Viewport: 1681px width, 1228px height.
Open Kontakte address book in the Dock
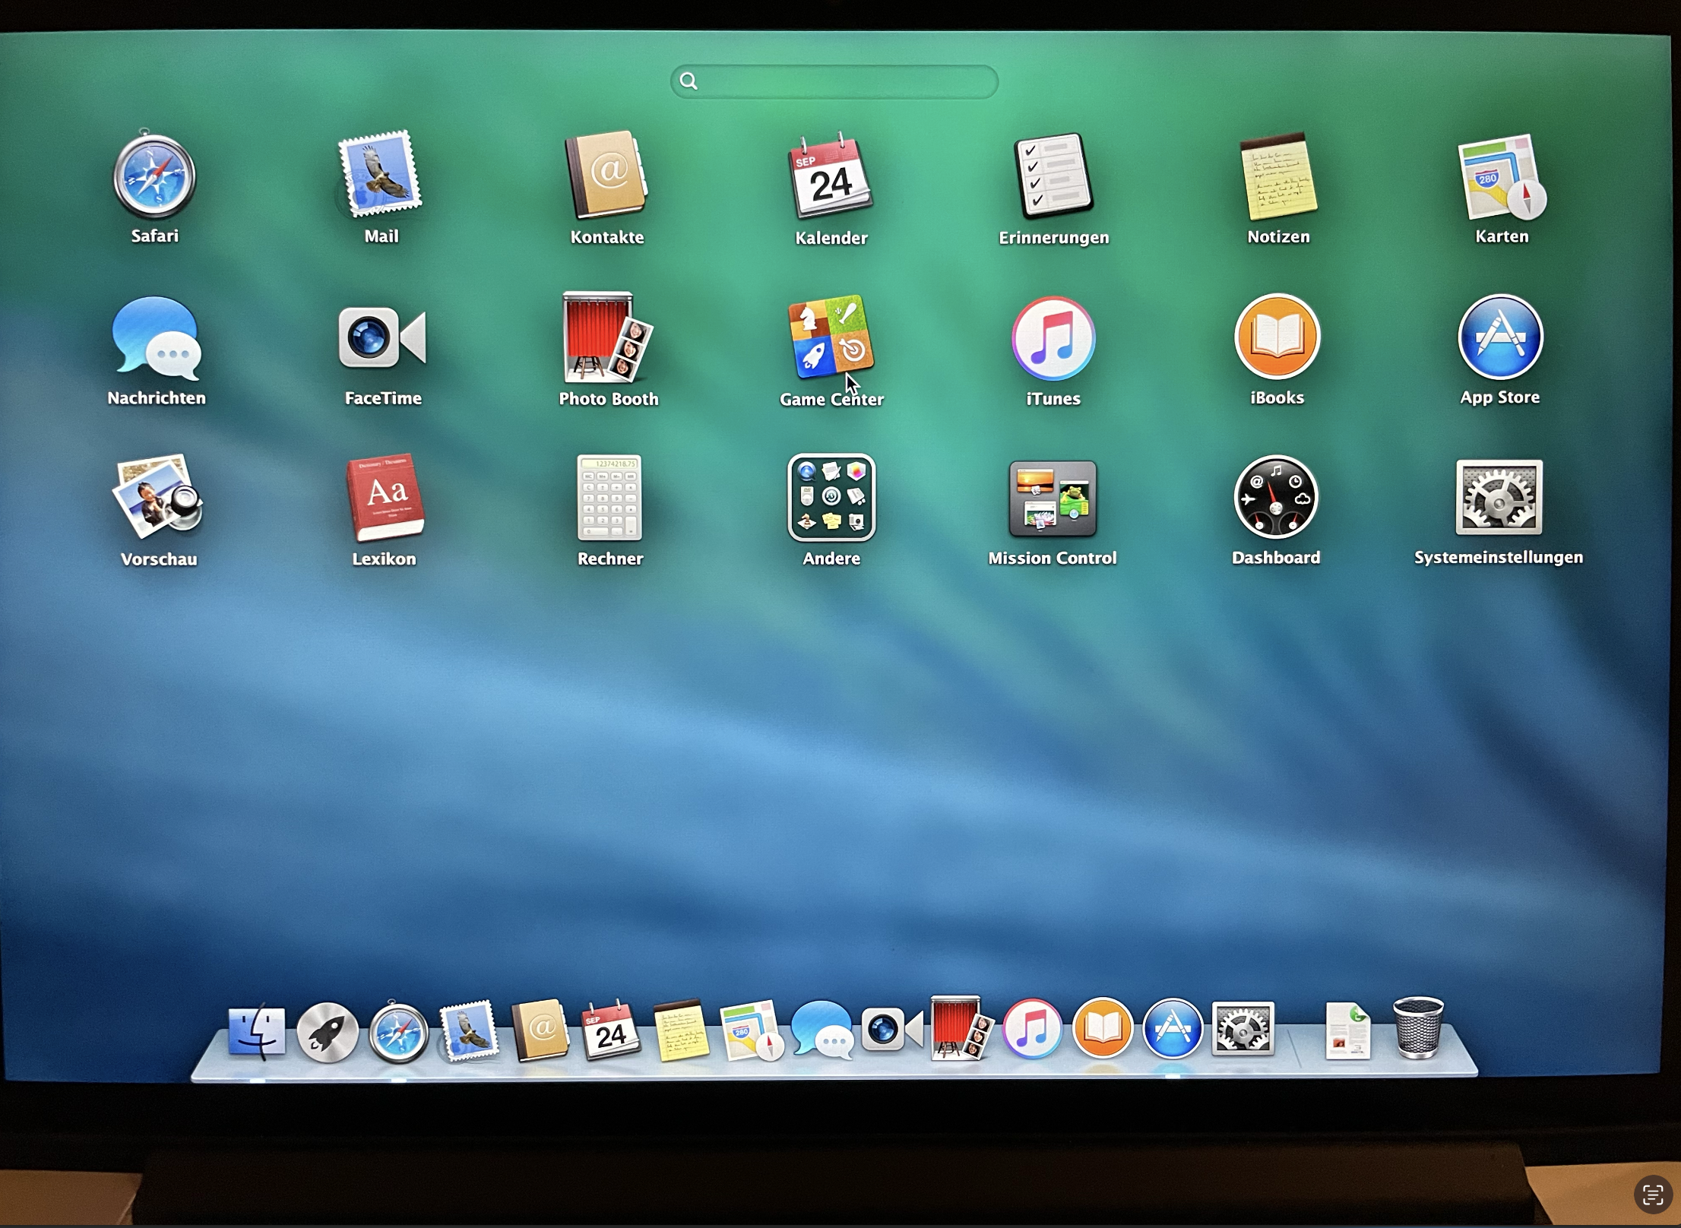(540, 1030)
